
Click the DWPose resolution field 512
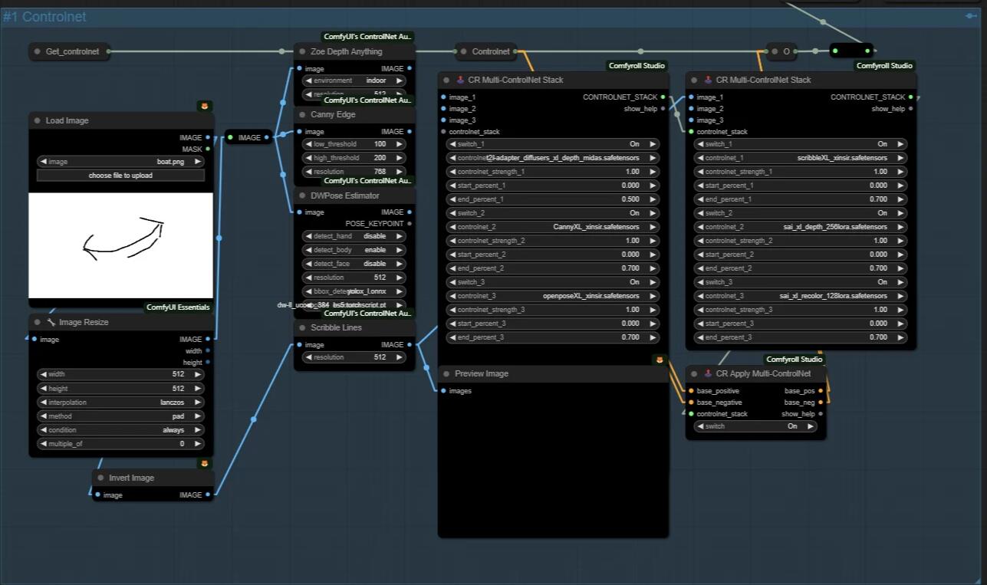(354, 278)
